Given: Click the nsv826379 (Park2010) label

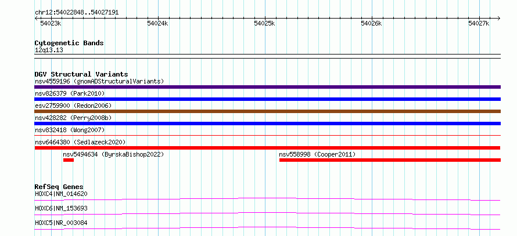Looking at the screenshot, I should [x=70, y=93].
